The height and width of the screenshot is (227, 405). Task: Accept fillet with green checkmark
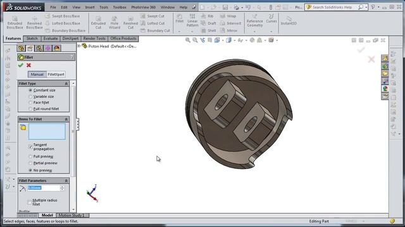[x=21, y=66]
